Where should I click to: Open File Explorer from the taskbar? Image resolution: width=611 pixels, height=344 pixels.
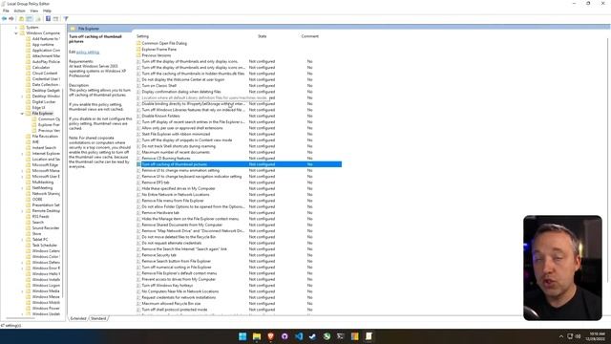pyautogui.click(x=257, y=336)
